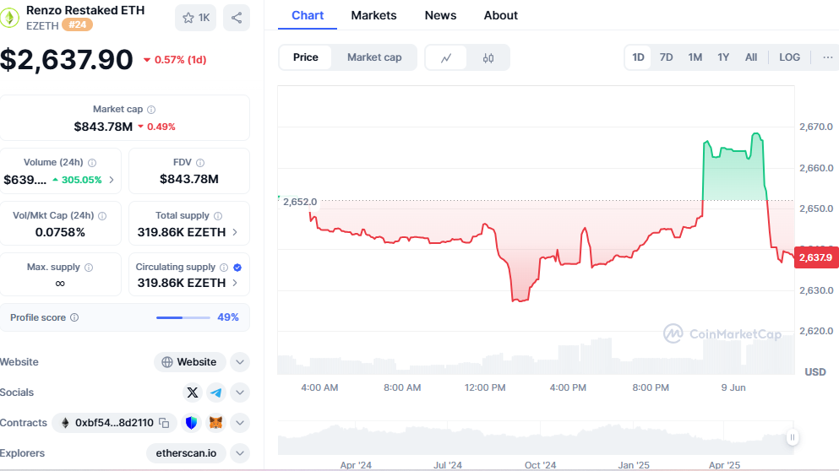The width and height of the screenshot is (839, 471).
Task: Open Circulating supply info icon
Action: click(x=224, y=268)
